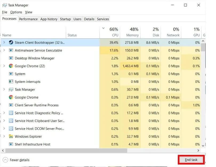Click the Antimalware Service Executable icon
This screenshot has height=167, width=216.
[11, 51]
